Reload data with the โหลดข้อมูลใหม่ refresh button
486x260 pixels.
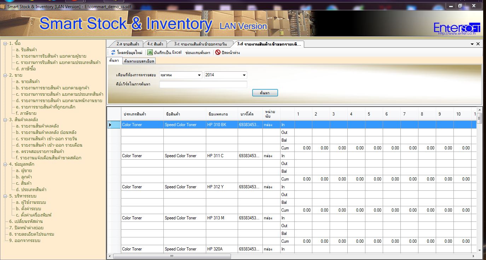pos(126,52)
